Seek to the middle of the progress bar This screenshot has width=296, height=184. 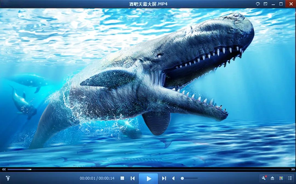[148, 169]
